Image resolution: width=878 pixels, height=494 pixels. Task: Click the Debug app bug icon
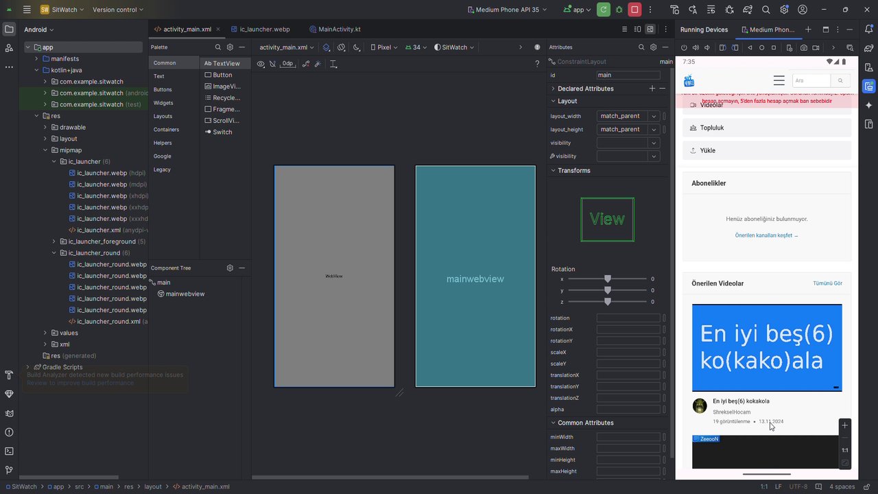(x=619, y=10)
